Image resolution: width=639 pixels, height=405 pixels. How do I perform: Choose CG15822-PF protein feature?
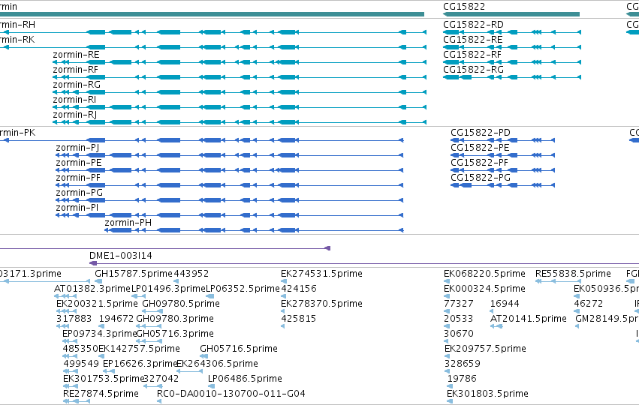pos(479,163)
